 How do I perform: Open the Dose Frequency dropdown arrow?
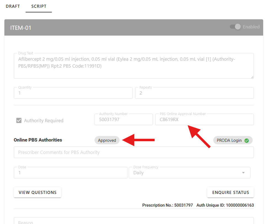[243, 173]
